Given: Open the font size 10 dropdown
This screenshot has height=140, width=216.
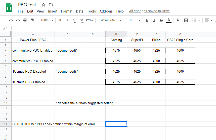Looking at the screenshot, I should click(x=134, y=20).
